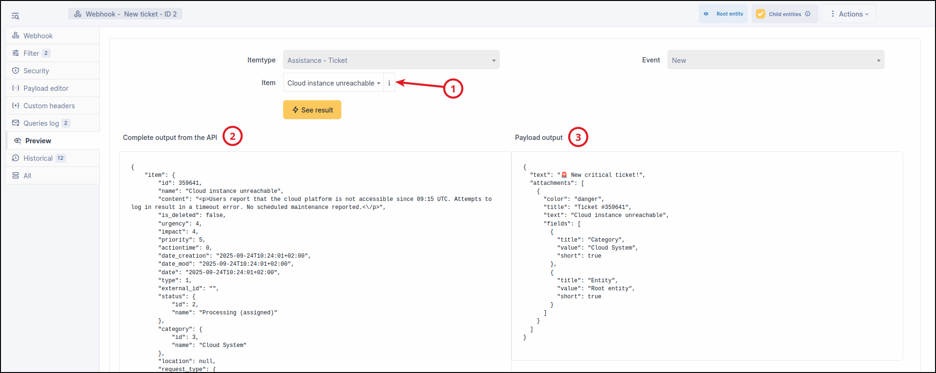Switch to the All tab

(x=27, y=175)
